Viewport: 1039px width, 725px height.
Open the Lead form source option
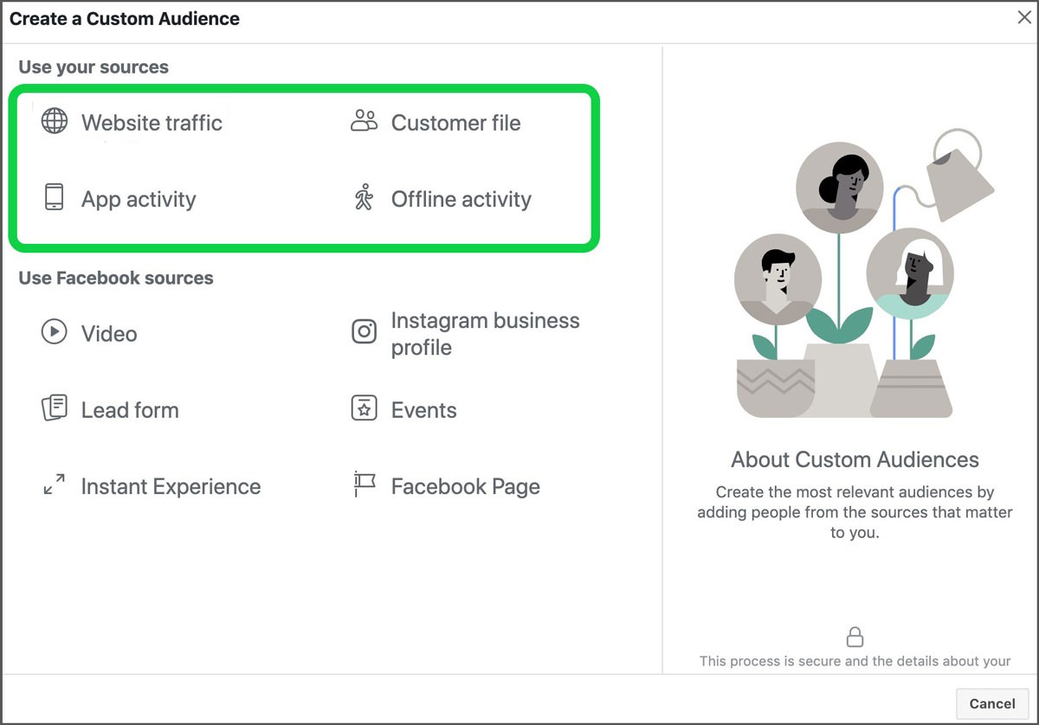click(x=130, y=410)
